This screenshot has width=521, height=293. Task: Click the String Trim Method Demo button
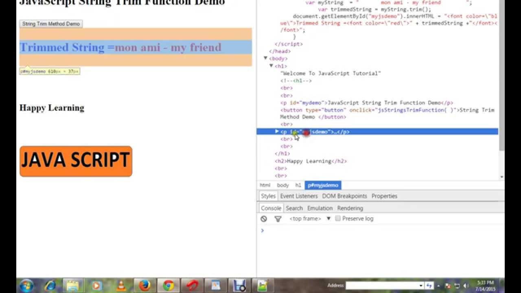[51, 24]
